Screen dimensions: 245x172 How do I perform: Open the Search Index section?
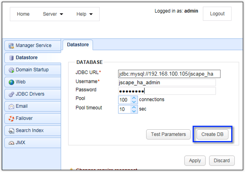33,131
